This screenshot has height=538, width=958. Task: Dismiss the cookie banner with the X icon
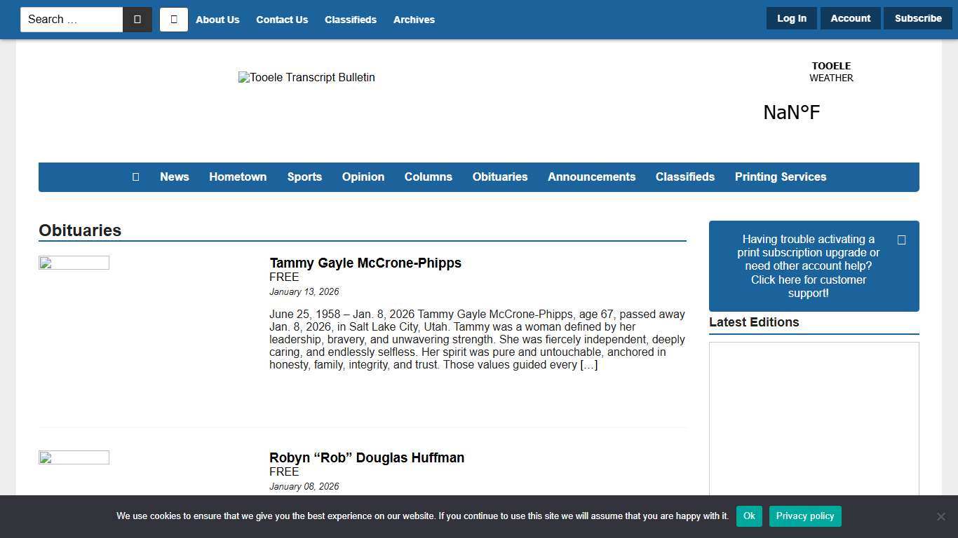point(940,516)
